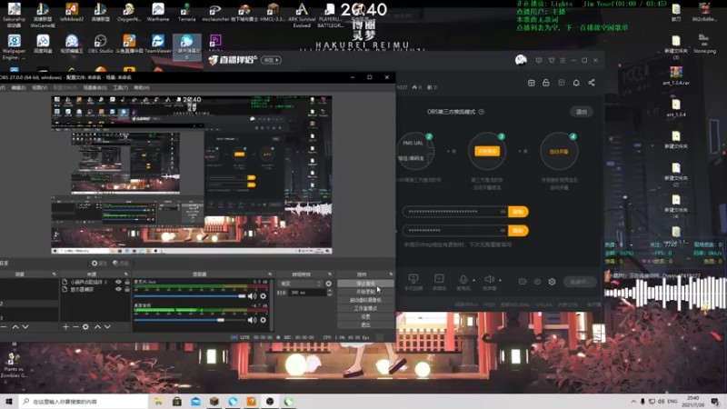Open left4dead2 desktop shortcut

pyautogui.click(x=72, y=13)
